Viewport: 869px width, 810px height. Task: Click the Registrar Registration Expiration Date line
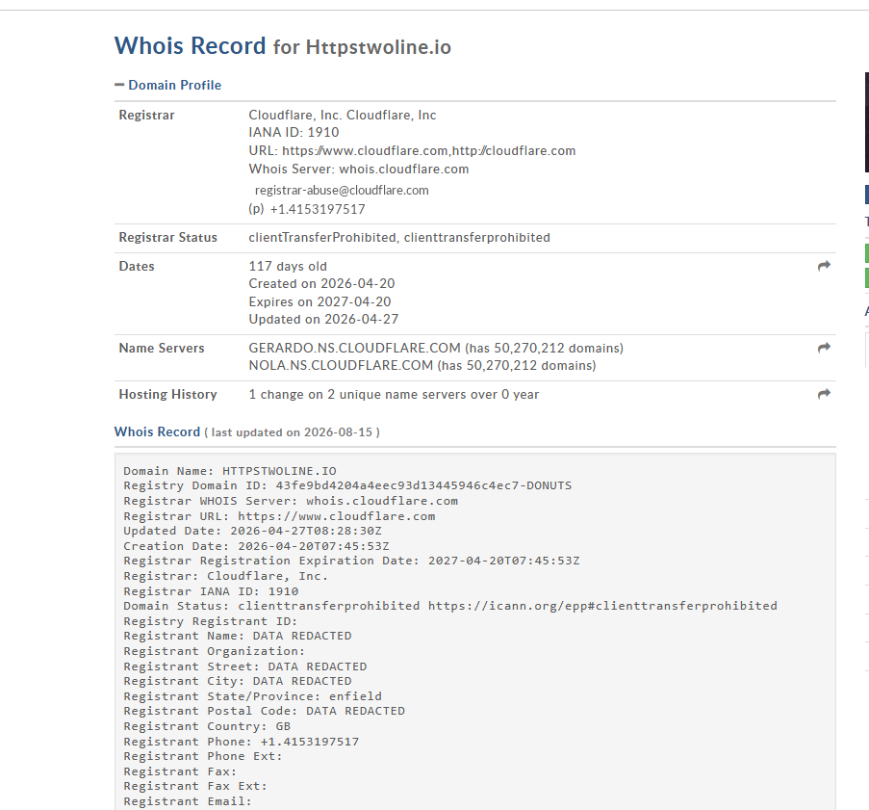click(x=351, y=561)
